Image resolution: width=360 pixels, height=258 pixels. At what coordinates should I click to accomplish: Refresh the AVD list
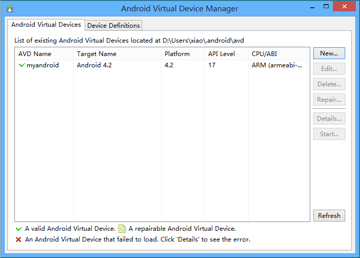click(x=329, y=216)
